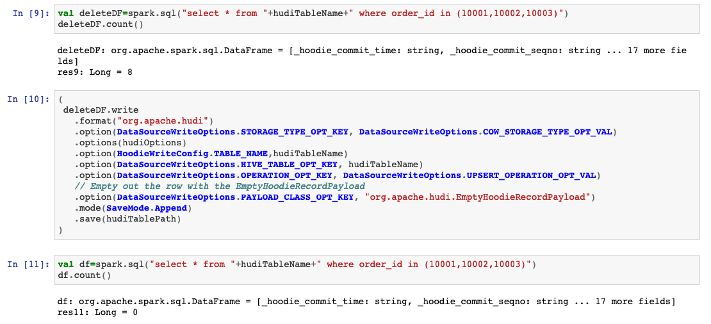Click STORAGE_TYPE_OPT_KEY in the option line

point(295,132)
